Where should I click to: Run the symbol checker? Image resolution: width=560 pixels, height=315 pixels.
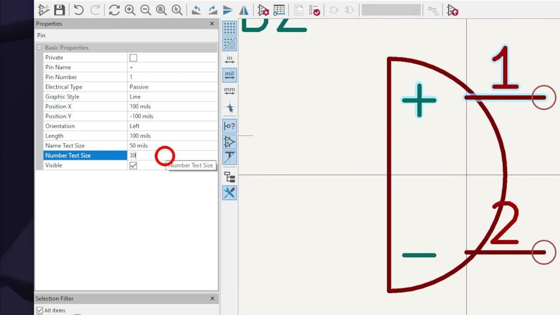coord(315,10)
